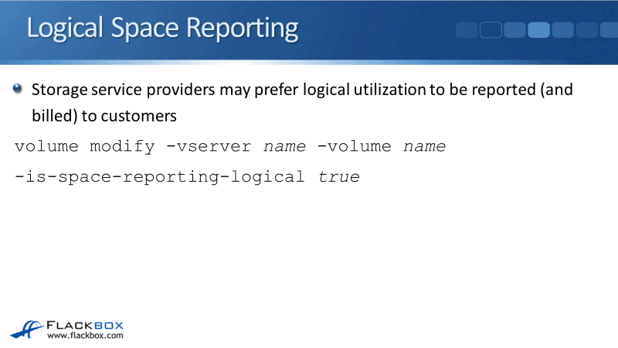
Task: Click the header square between outlined and brightest
Action: coord(515,30)
